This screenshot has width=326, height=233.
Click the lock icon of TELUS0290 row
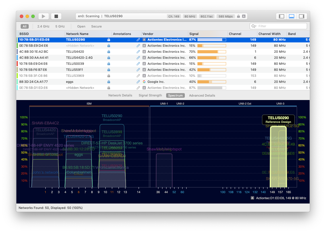[108, 40]
